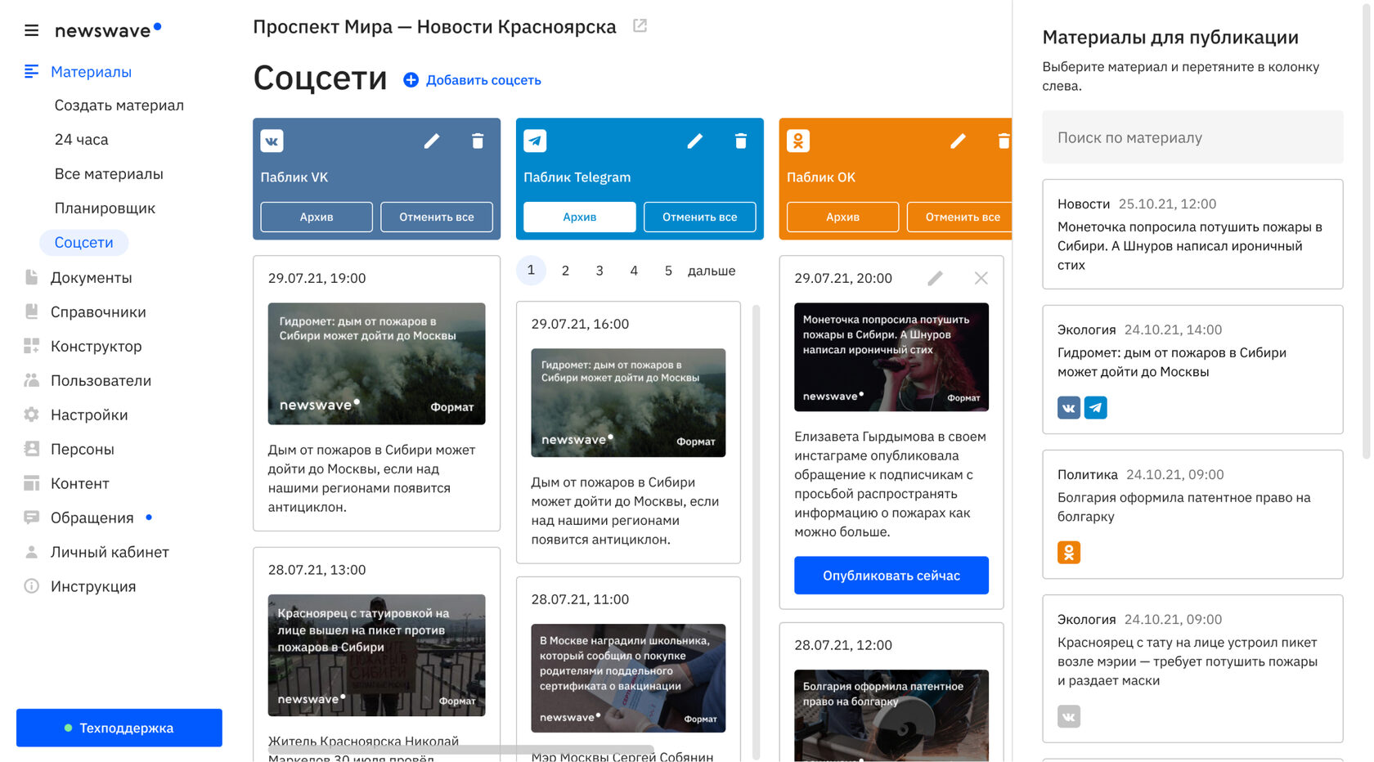Focus the Поиск по материалу search field
This screenshot has width=1374, height=762.
coord(1192,137)
